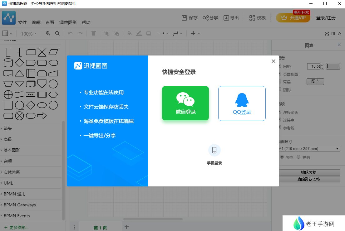Select phone login icon
The width and height of the screenshot is (345, 231).
(x=214, y=150)
